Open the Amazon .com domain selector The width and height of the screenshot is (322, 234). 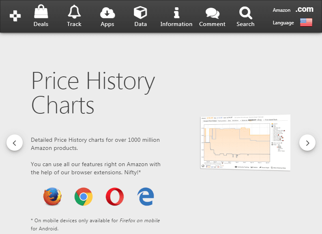(x=304, y=9)
